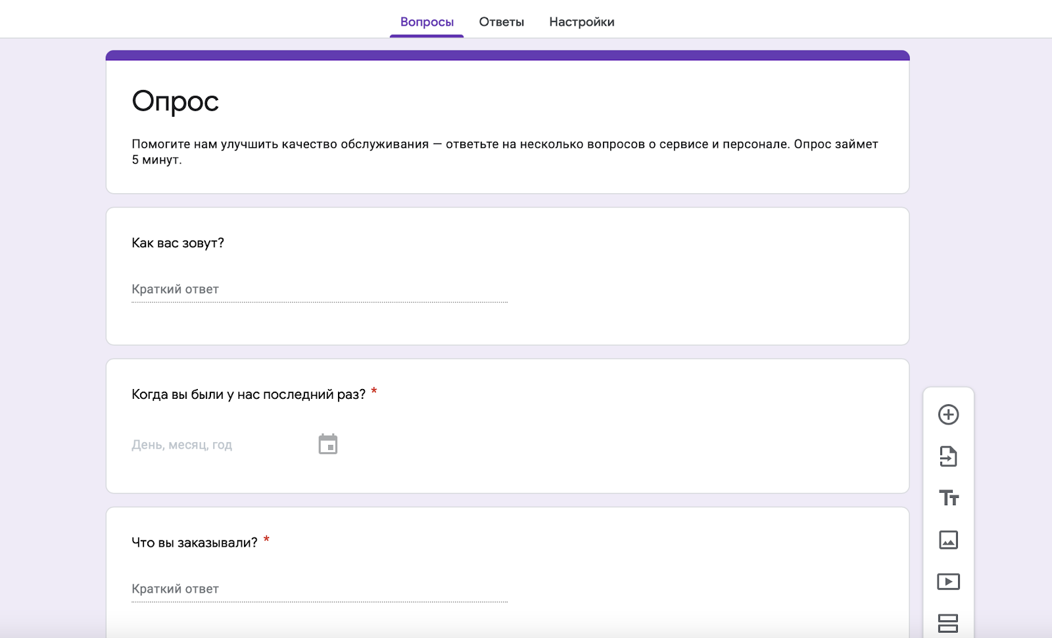This screenshot has height=638, width=1052.
Task: Select the question Как вас зовут?
Action: (178, 243)
